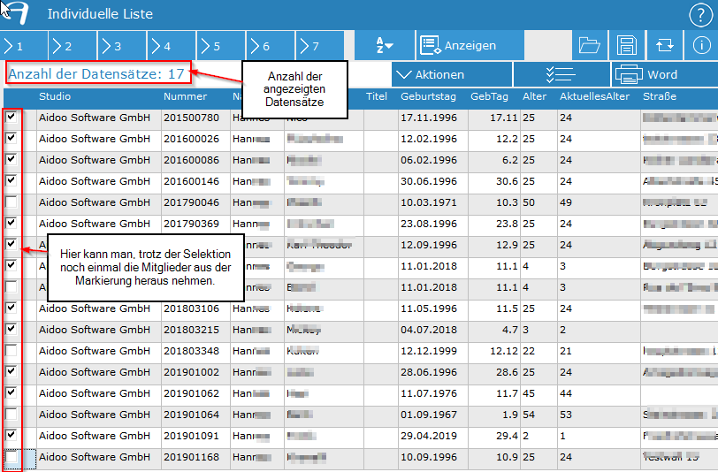Sort by the Titel column header
The height and width of the screenshot is (472, 718).
tap(377, 96)
